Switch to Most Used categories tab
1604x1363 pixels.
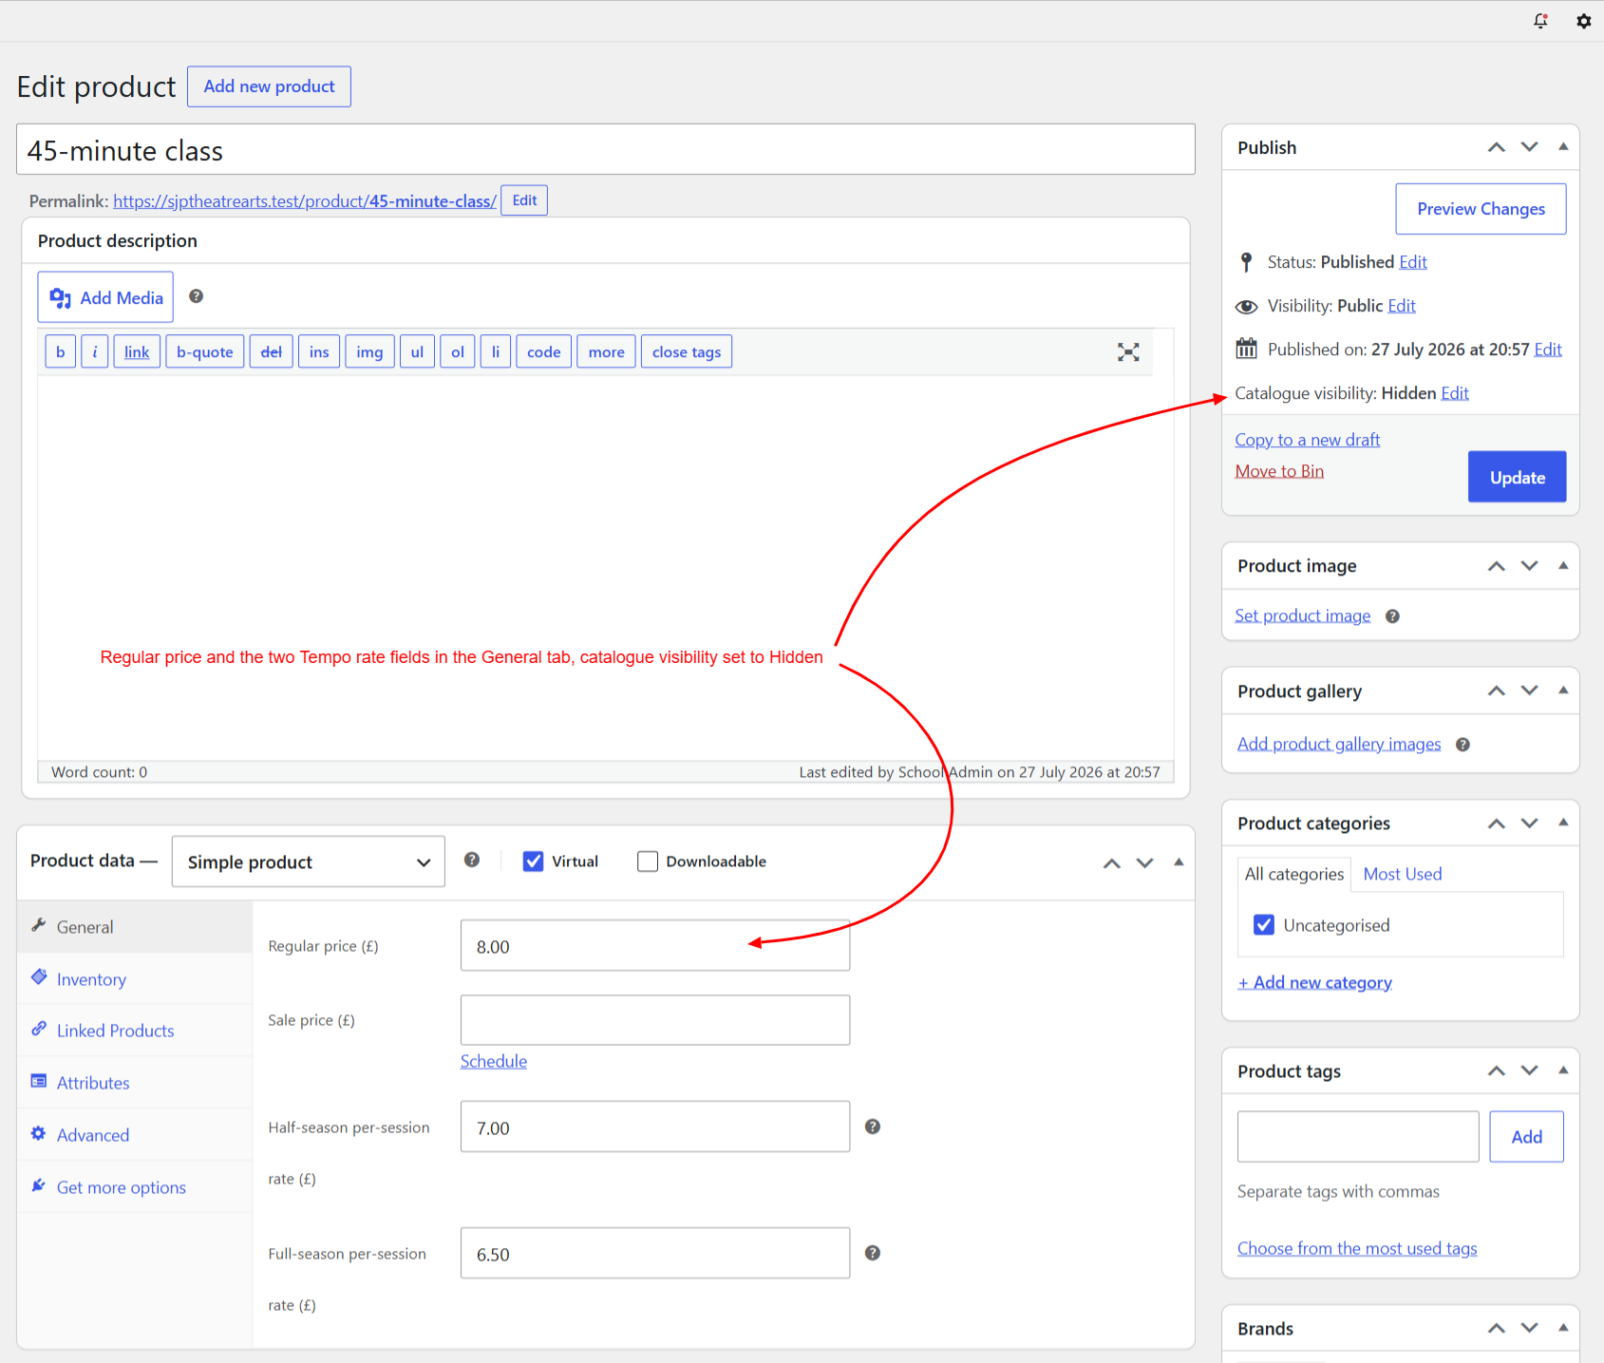pyautogui.click(x=1403, y=874)
